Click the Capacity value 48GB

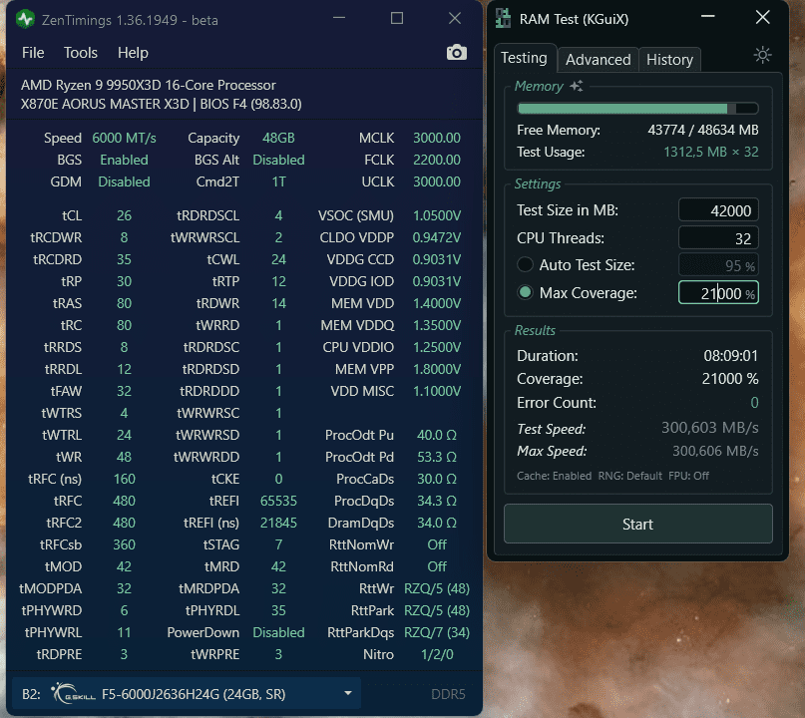click(x=278, y=138)
